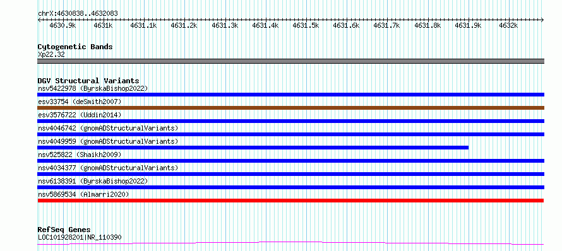
Task: Open nsv4049959 (gnomADStructuralVariants) variant label
Action: (108, 141)
